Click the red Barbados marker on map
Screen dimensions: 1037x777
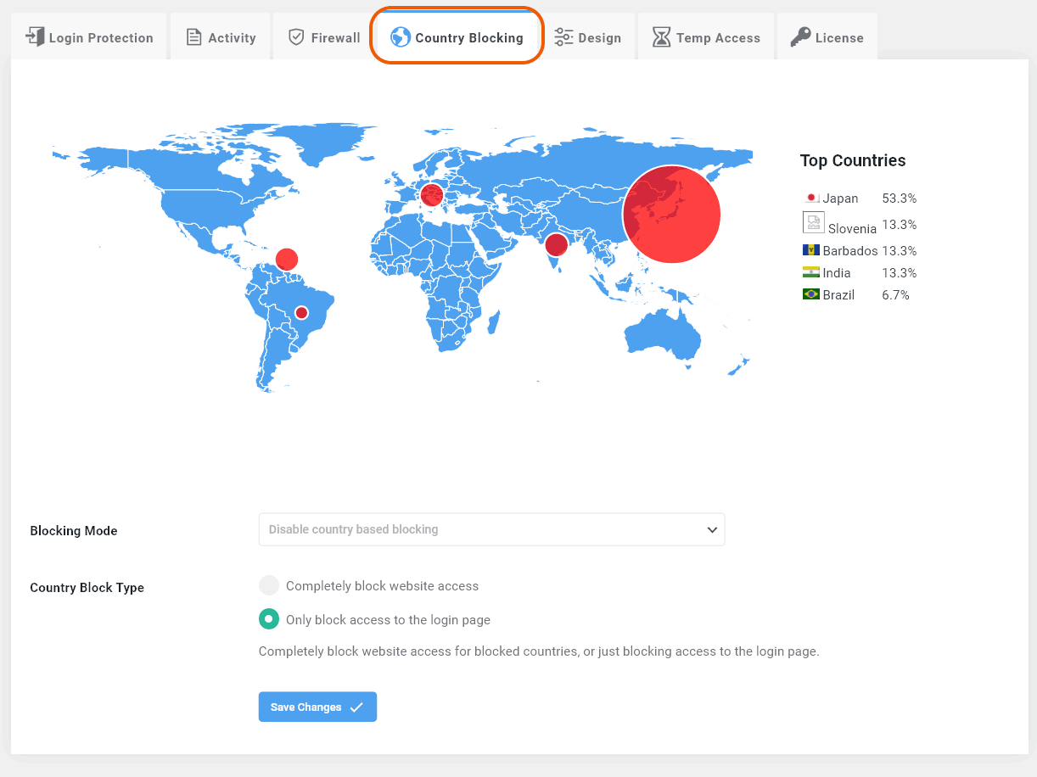click(287, 259)
